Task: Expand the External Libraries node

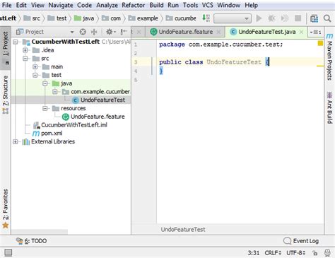Action: (16, 141)
